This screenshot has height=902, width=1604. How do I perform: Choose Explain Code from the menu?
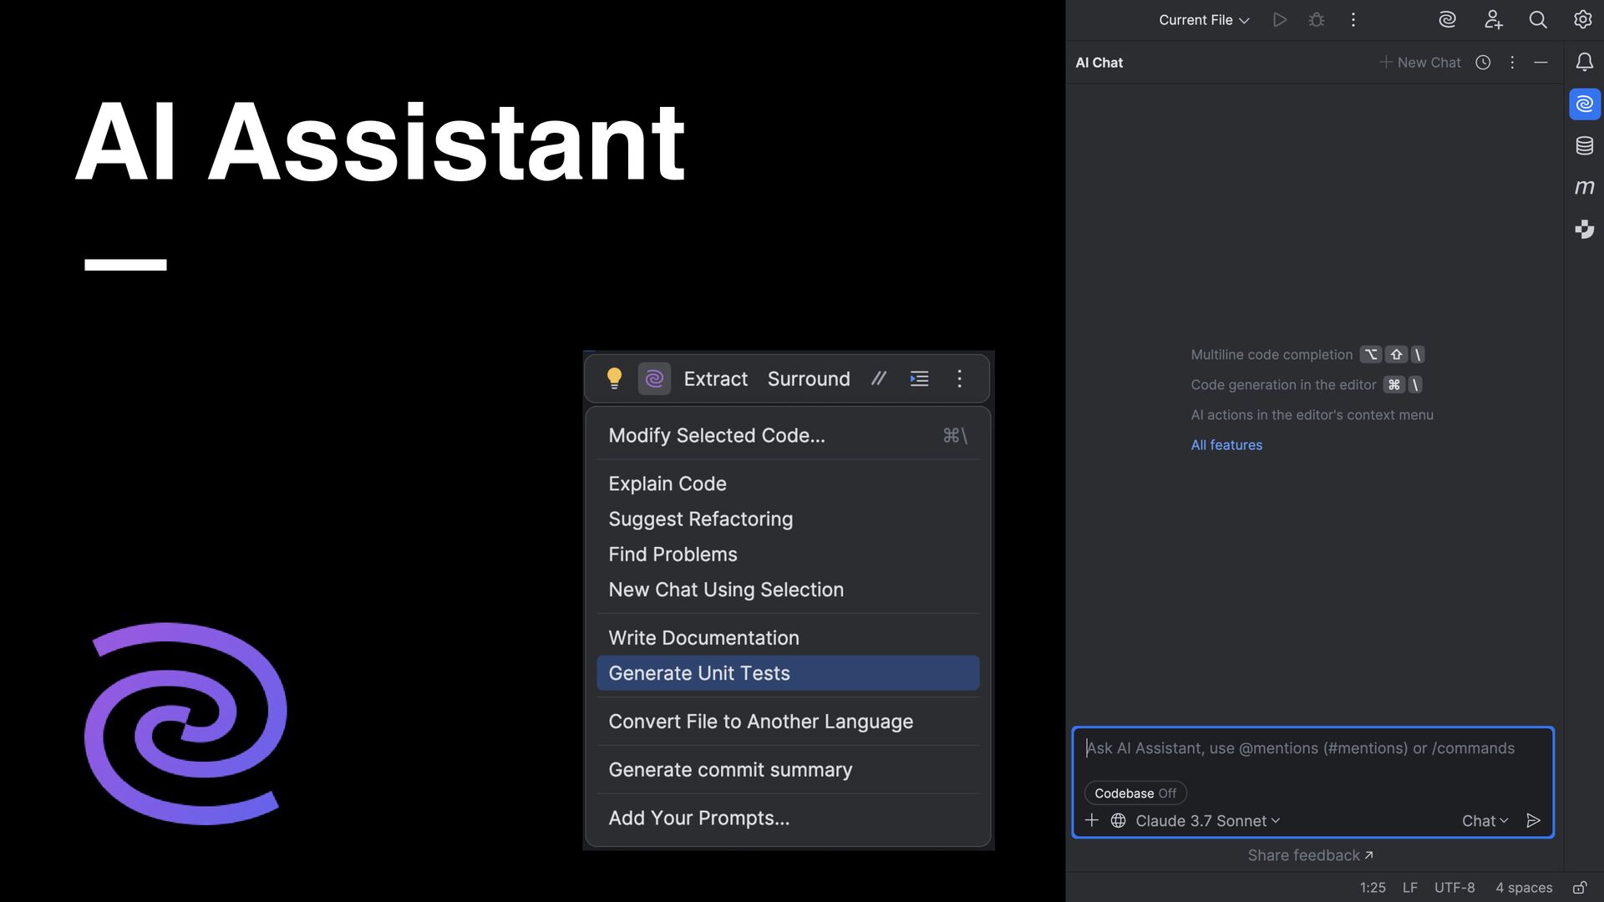[667, 484]
